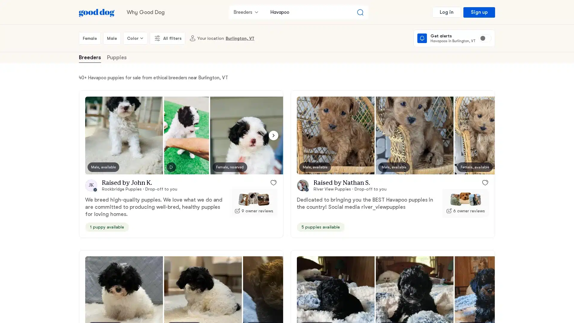574x323 pixels.
Task: Change location Burlington, VT link
Action: click(240, 38)
